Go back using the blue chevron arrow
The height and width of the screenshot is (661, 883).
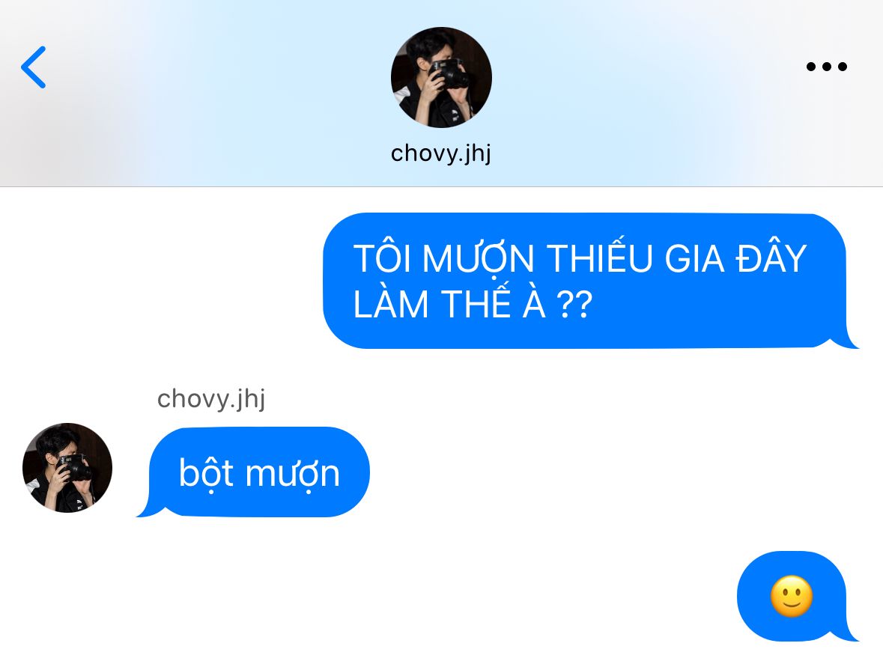point(33,67)
